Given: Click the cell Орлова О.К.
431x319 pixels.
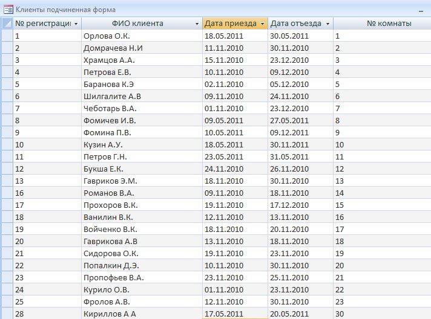Looking at the screenshot, I should point(142,36).
